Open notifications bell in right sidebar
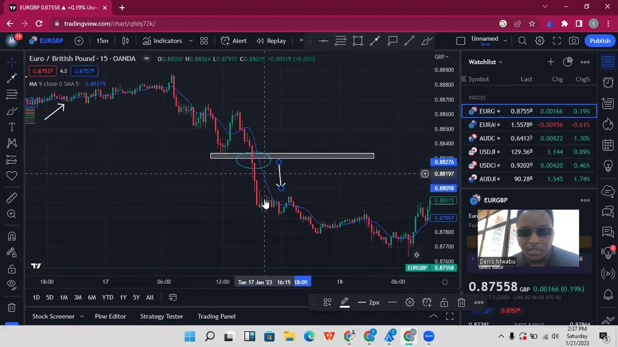This screenshot has height=347, width=618. [608, 294]
